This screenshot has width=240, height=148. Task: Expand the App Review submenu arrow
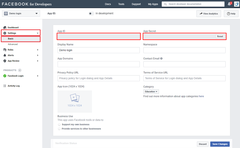(x=38, y=61)
